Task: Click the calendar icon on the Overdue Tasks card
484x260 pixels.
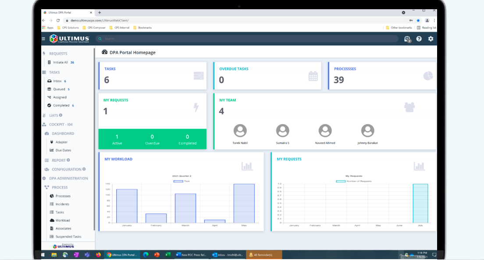Action: (x=313, y=76)
